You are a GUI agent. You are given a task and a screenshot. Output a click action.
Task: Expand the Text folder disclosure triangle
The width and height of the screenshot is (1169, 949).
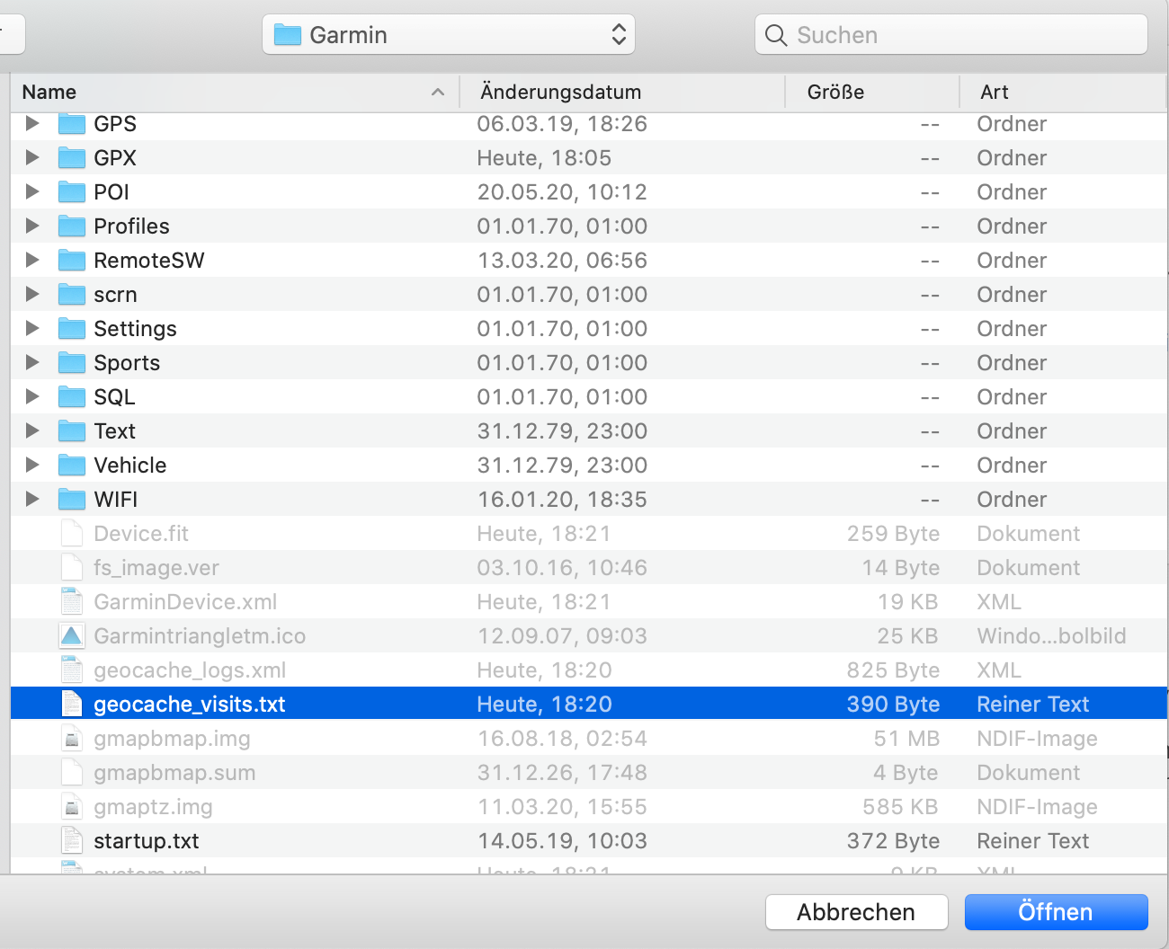32,430
